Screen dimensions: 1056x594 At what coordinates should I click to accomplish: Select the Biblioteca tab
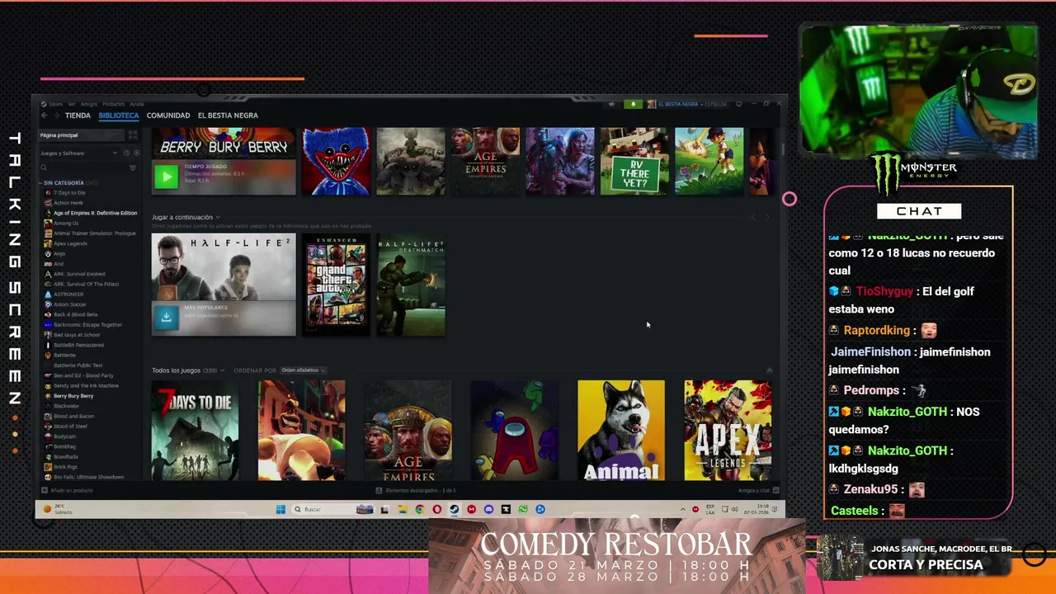119,115
